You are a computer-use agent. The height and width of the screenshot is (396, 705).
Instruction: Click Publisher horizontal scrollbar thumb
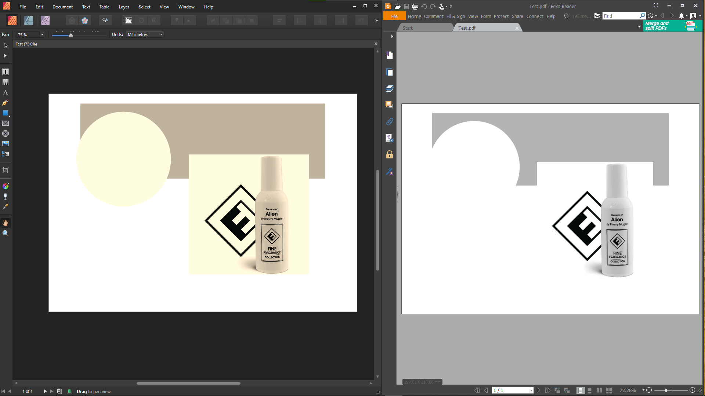pyautogui.click(x=188, y=383)
